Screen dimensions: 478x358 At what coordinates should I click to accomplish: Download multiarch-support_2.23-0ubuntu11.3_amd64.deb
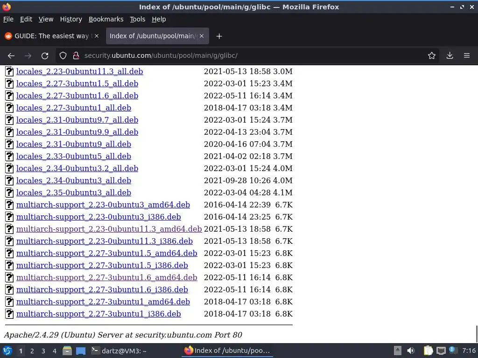[x=109, y=229]
